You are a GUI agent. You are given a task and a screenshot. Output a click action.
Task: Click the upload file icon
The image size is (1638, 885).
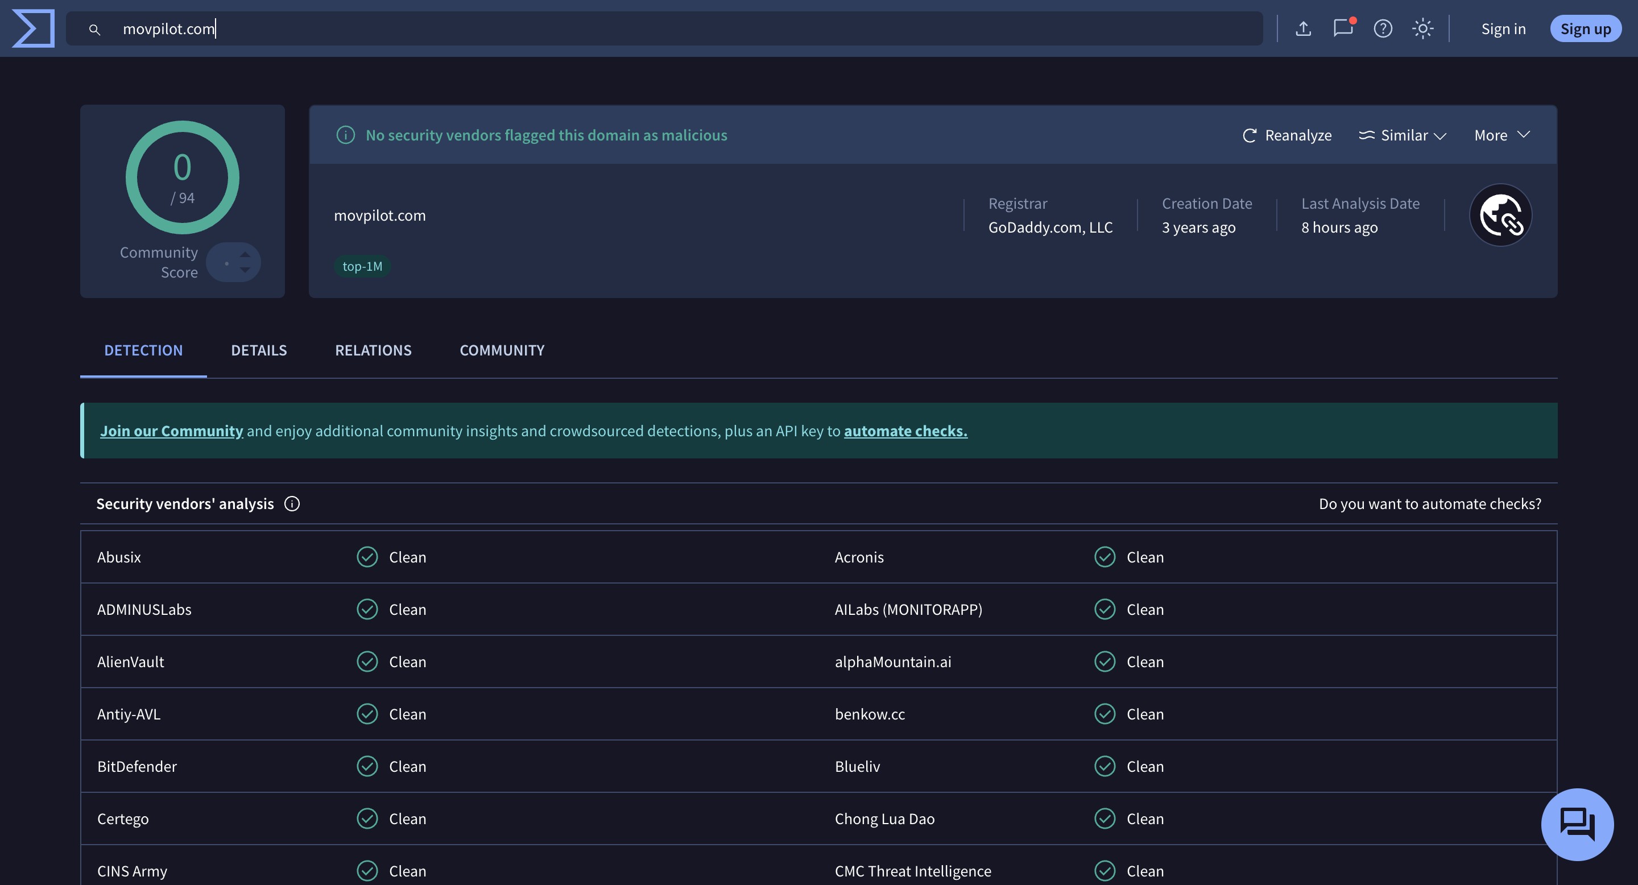coord(1303,28)
